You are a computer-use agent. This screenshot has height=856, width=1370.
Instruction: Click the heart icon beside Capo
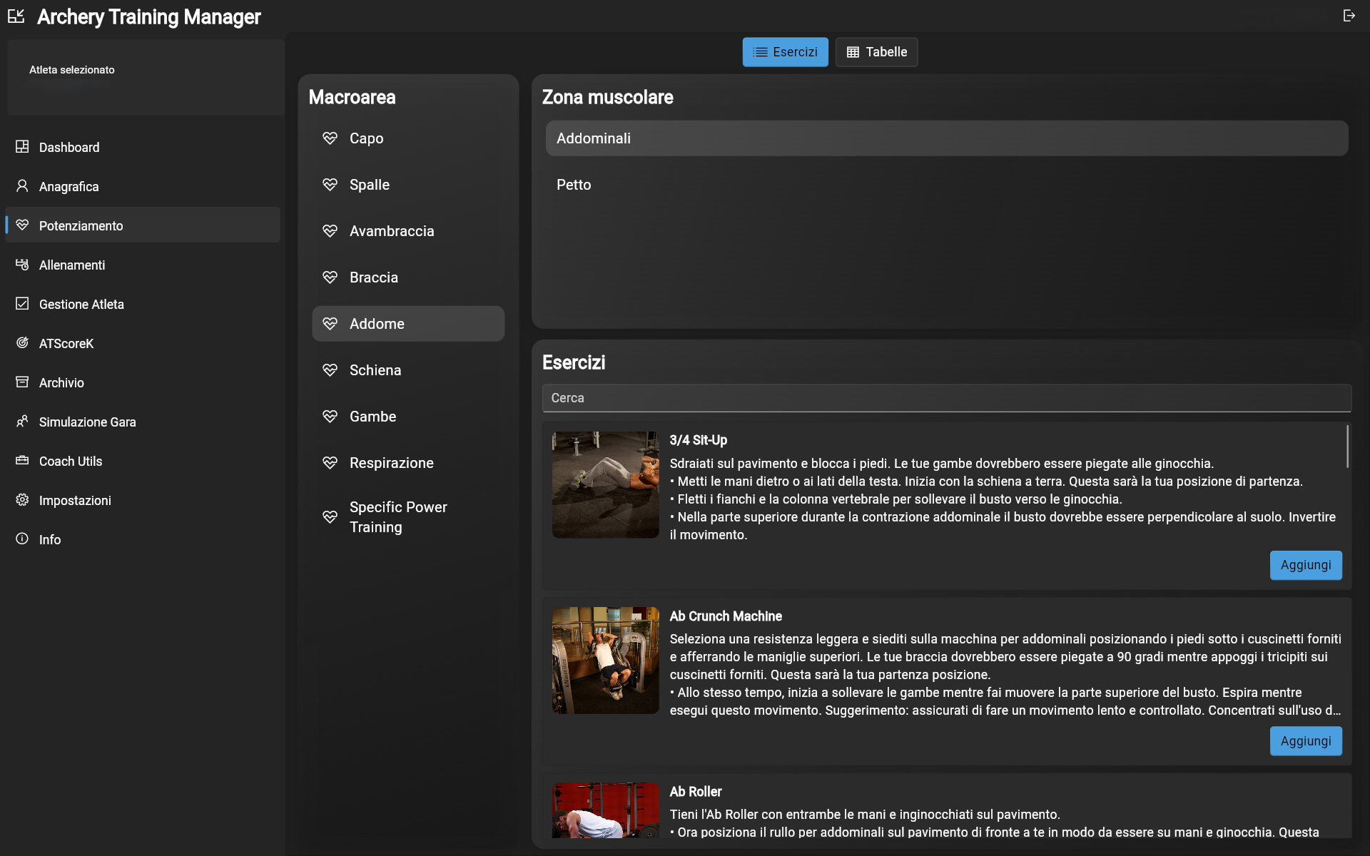click(330, 138)
